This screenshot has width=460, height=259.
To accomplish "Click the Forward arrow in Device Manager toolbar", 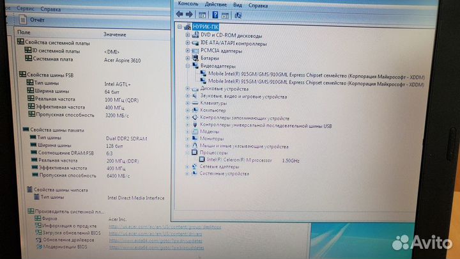I will (x=189, y=14).
